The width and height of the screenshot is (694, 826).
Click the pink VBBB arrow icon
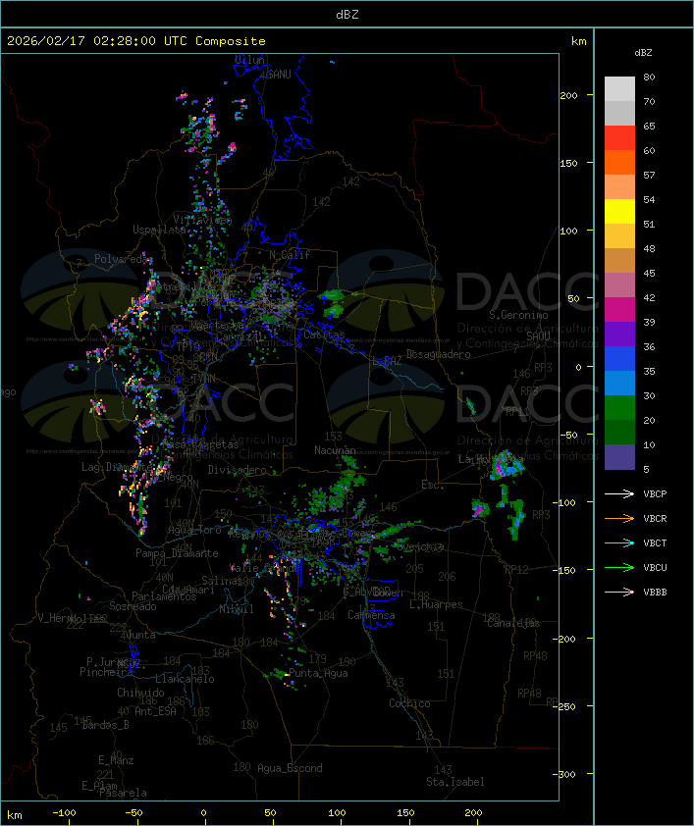coord(619,592)
